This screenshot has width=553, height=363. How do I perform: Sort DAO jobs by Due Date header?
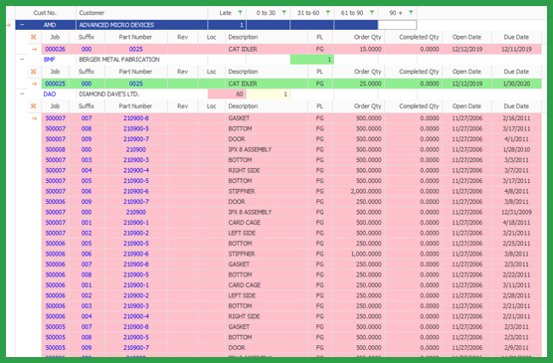click(x=516, y=106)
